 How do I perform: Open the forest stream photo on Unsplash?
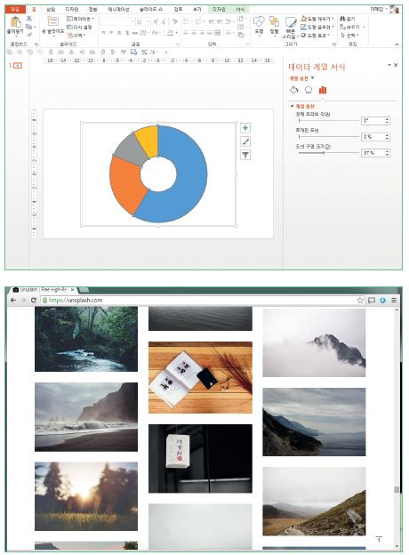coord(86,339)
